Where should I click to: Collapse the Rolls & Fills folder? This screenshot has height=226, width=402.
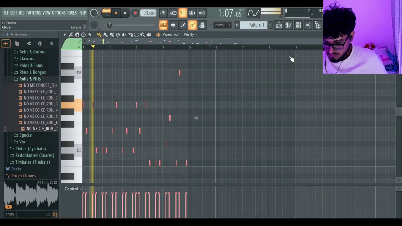point(30,79)
